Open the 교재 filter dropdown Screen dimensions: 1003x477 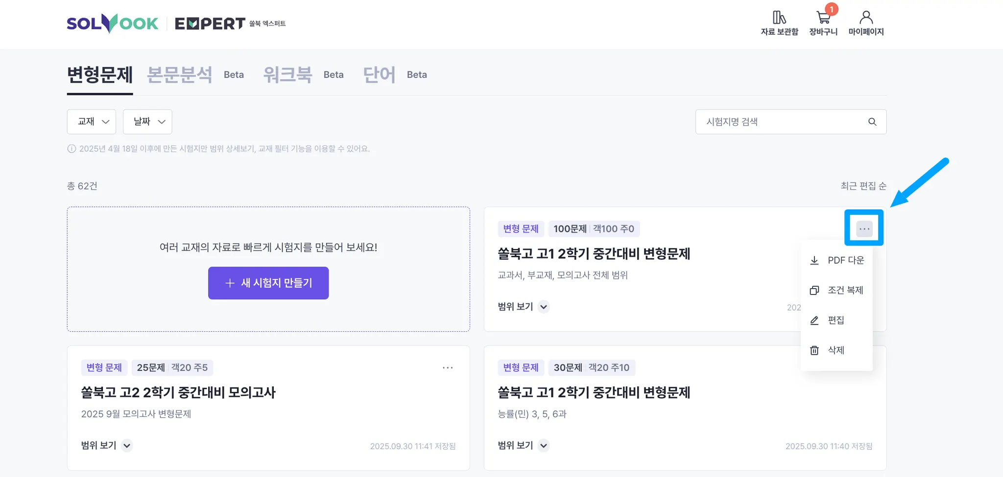[x=92, y=122]
